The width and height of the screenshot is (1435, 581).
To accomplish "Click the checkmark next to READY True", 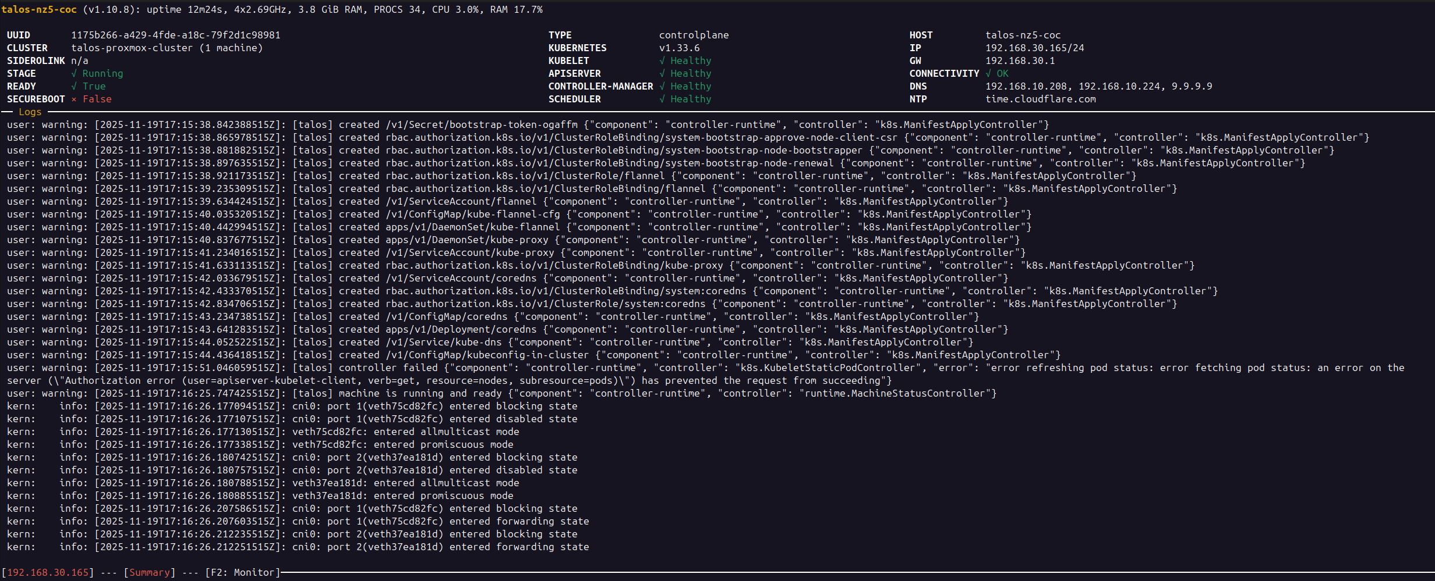I will coord(74,86).
